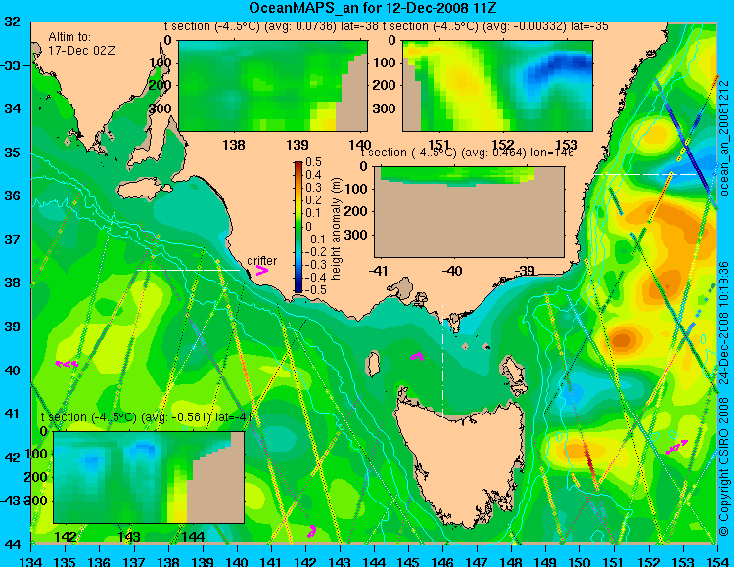734x567 pixels.
Task: Click the title 'OceanMAPS_an for 12-Dec-2008 11Z'
Action: [x=373, y=8]
